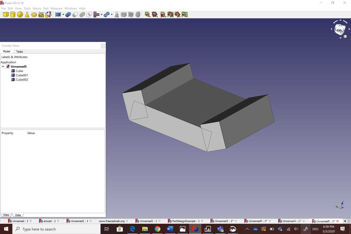Open the Join tools dropdown arrow

click(x=102, y=15)
